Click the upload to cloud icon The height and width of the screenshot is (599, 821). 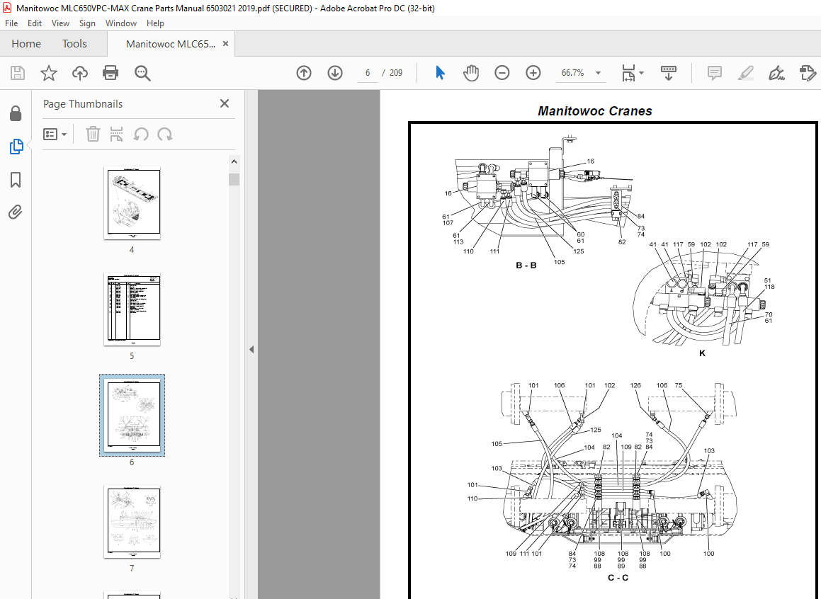tap(79, 73)
